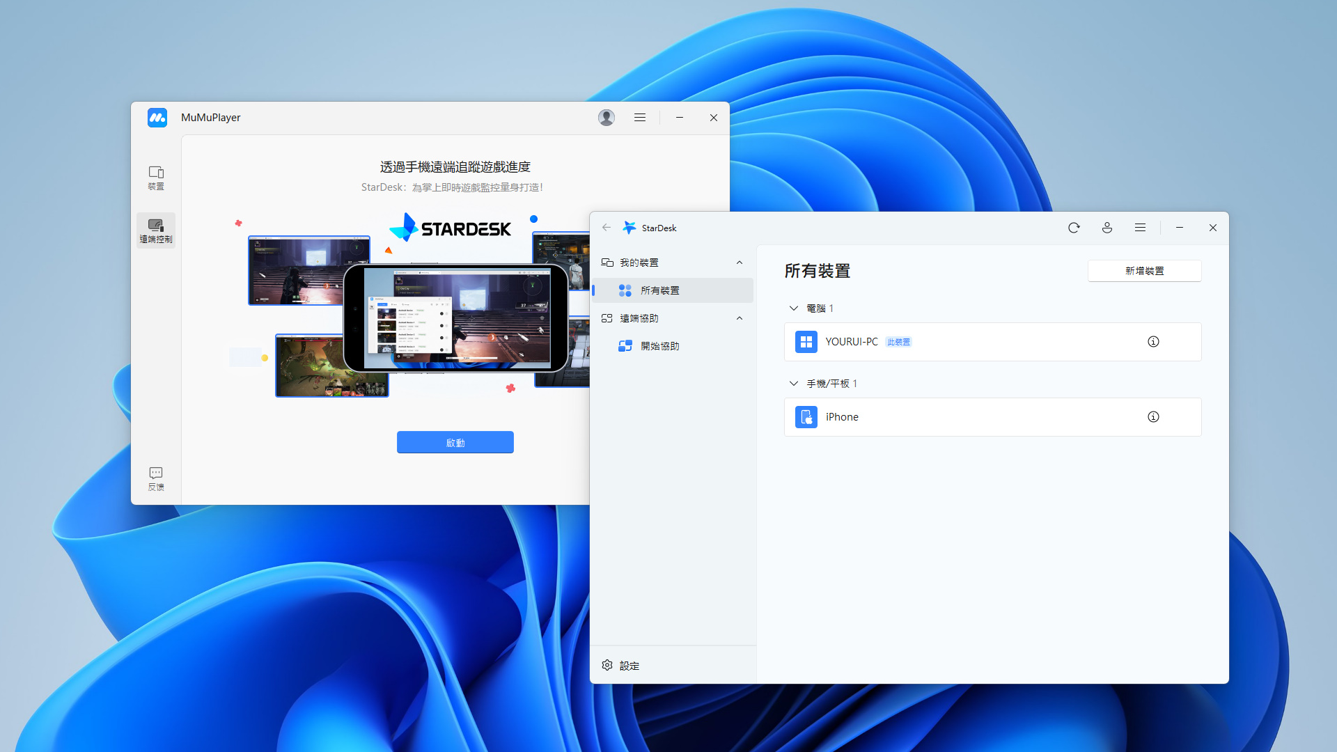The height and width of the screenshot is (752, 1337).
Task: Select the 遠端控制 sidebar item in MuMuPlayer
Action: (156, 230)
